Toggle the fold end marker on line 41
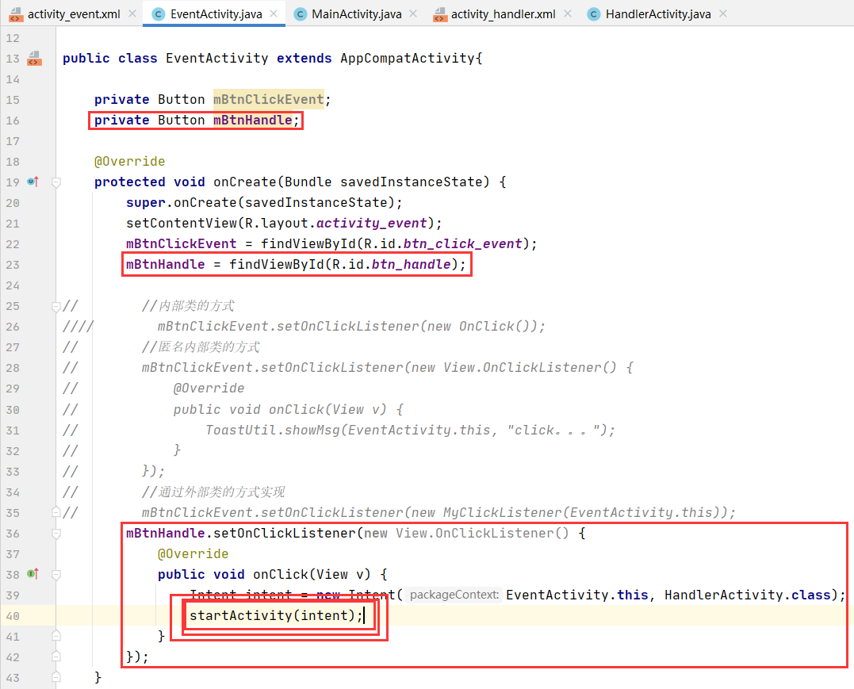Viewport: 854px width, 689px height. coord(56,636)
